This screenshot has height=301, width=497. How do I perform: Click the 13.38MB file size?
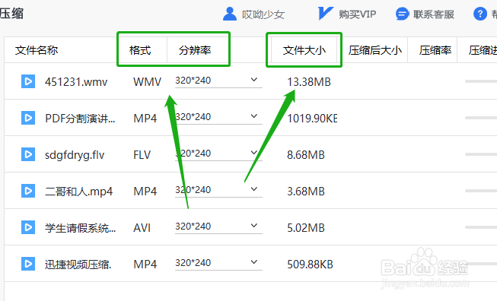[x=309, y=82]
